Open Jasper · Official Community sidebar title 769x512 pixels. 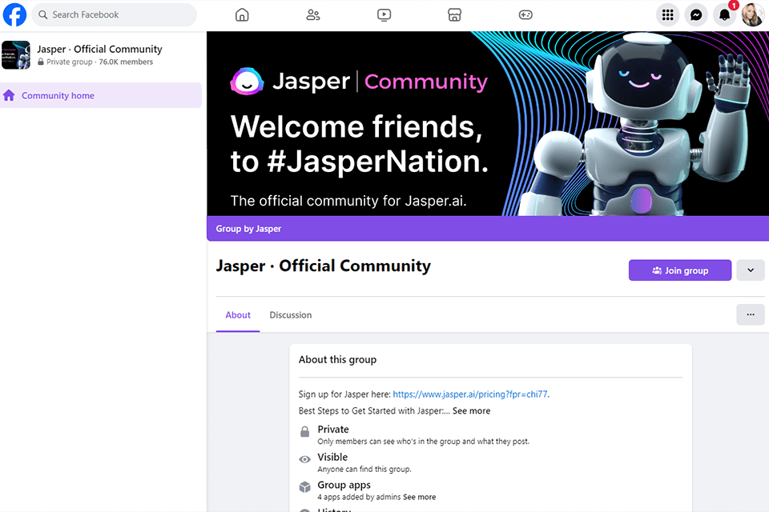click(99, 49)
